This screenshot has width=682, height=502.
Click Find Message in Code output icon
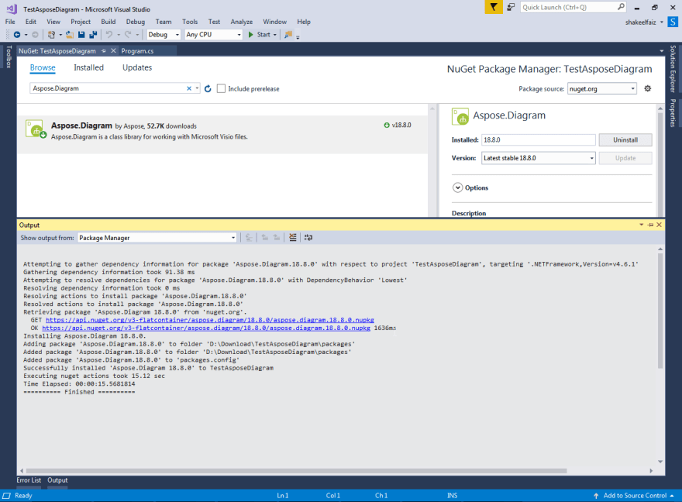tap(249, 237)
